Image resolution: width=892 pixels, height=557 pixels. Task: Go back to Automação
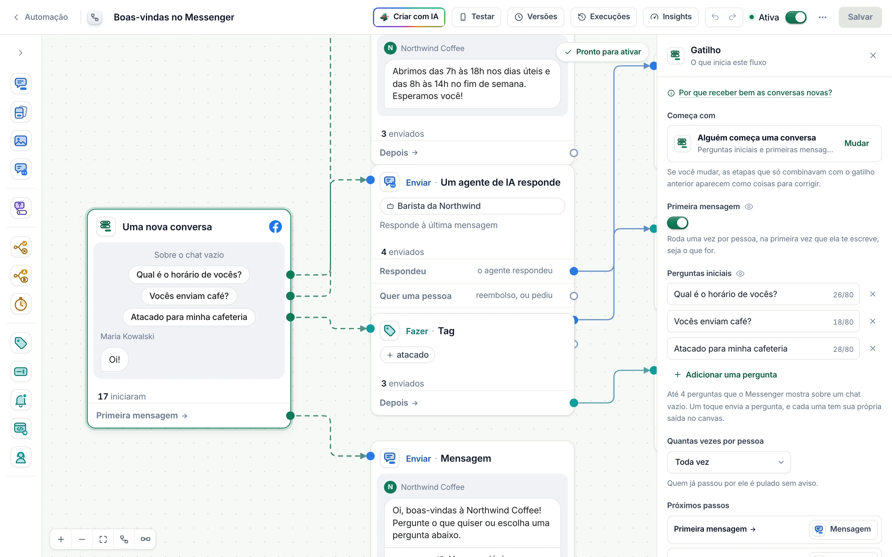pos(41,17)
